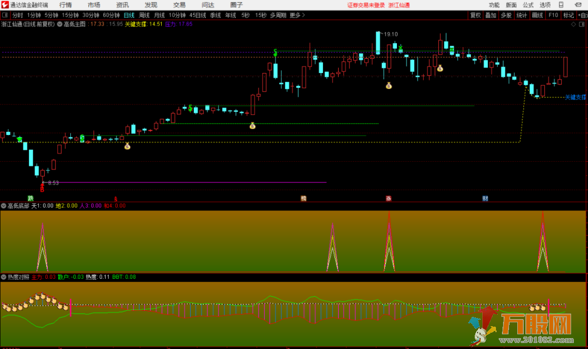
Task: Switch to the 周线 period tab
Action: pos(144,15)
